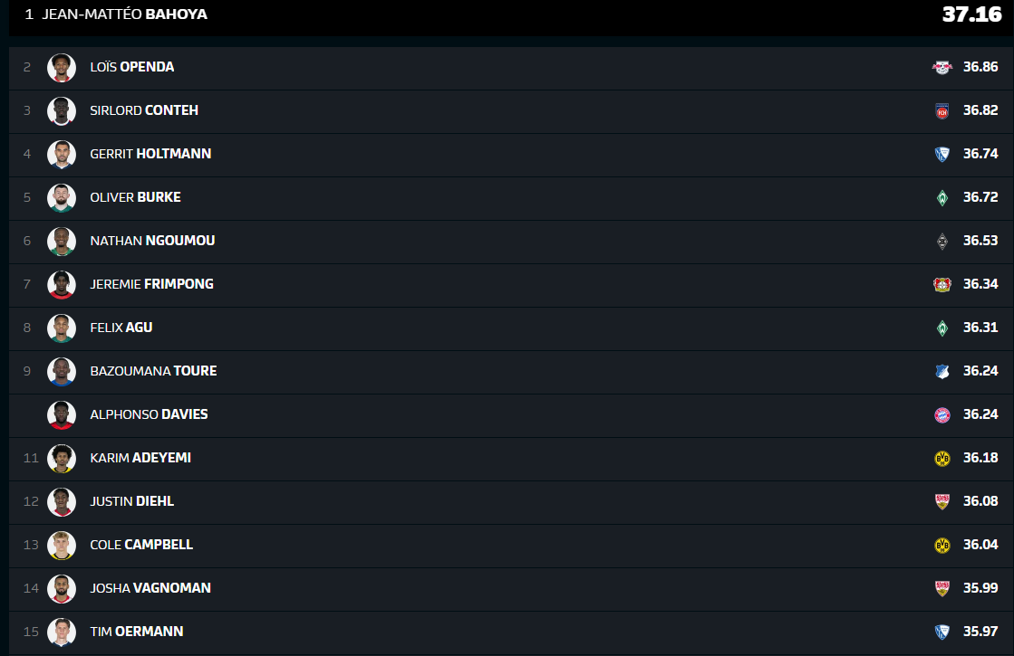Click Mönchengladbach logo in Nathan Ngoumou row

tap(942, 242)
